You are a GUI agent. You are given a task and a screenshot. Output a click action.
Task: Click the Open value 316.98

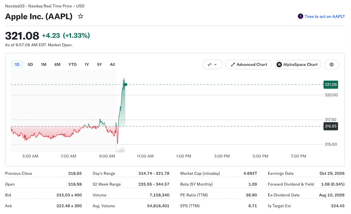point(75,184)
